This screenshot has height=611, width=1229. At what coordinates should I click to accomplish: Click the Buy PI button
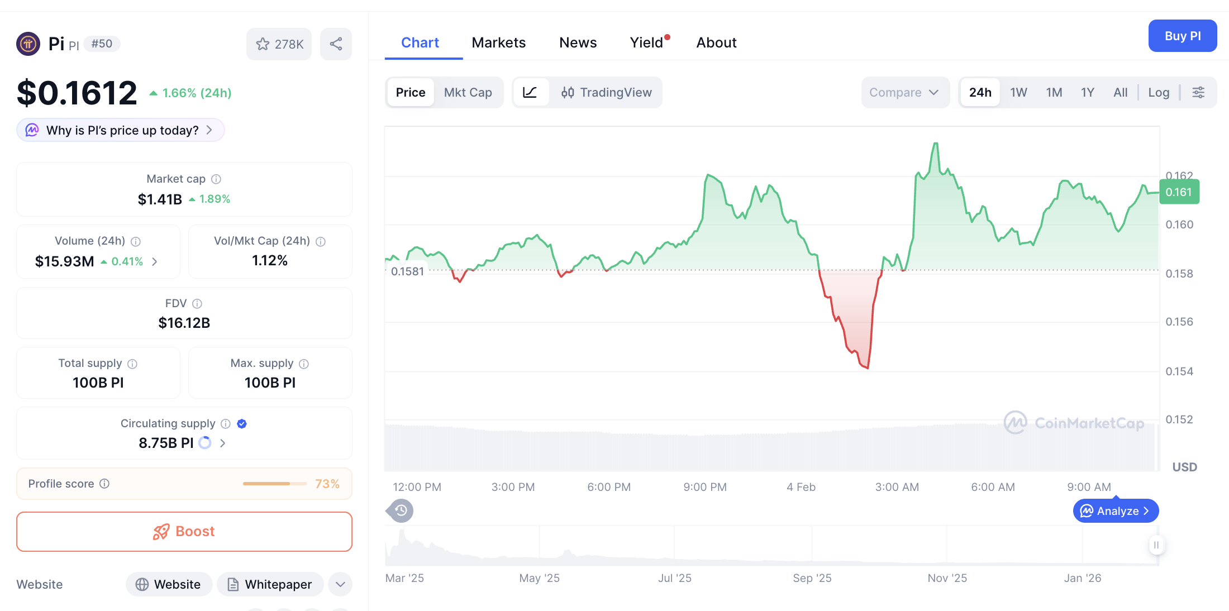point(1183,36)
